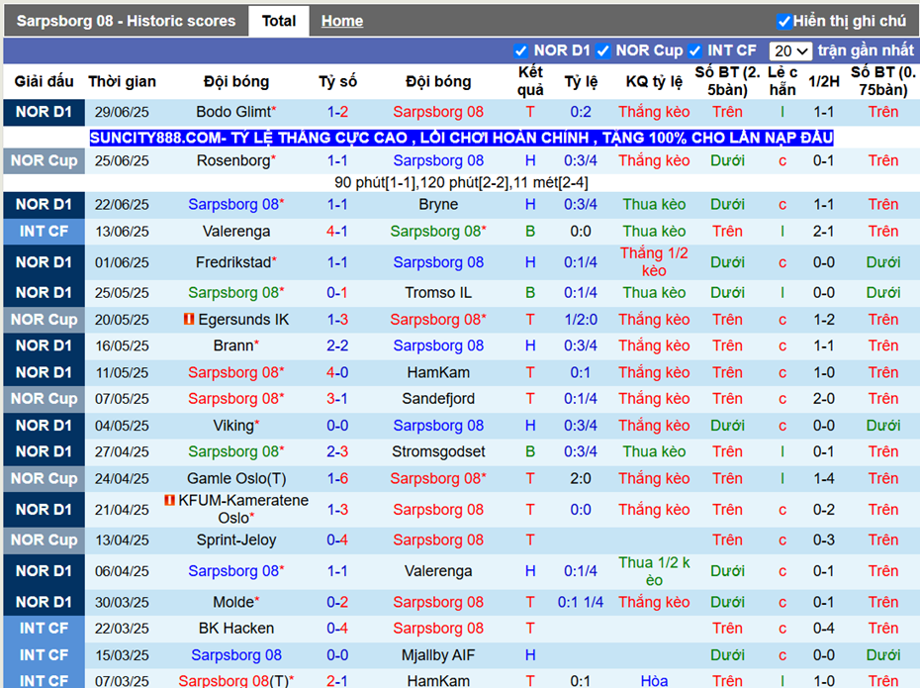Toggle the Hiển thị ghi chú checkbox
920x688 pixels.
pyautogui.click(x=783, y=22)
